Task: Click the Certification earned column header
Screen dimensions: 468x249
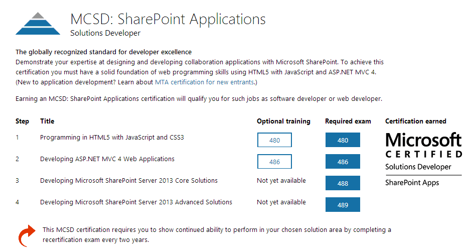Action: coord(415,121)
